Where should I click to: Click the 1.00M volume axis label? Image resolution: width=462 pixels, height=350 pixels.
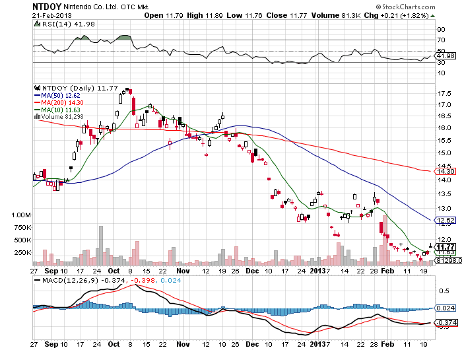tap(21, 215)
